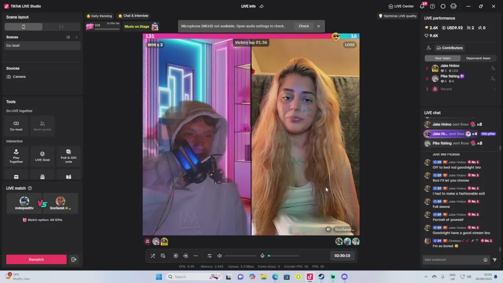Viewport: 503px width, 283px height.
Task: Click the taskbar Search box
Action: [x=194, y=277]
